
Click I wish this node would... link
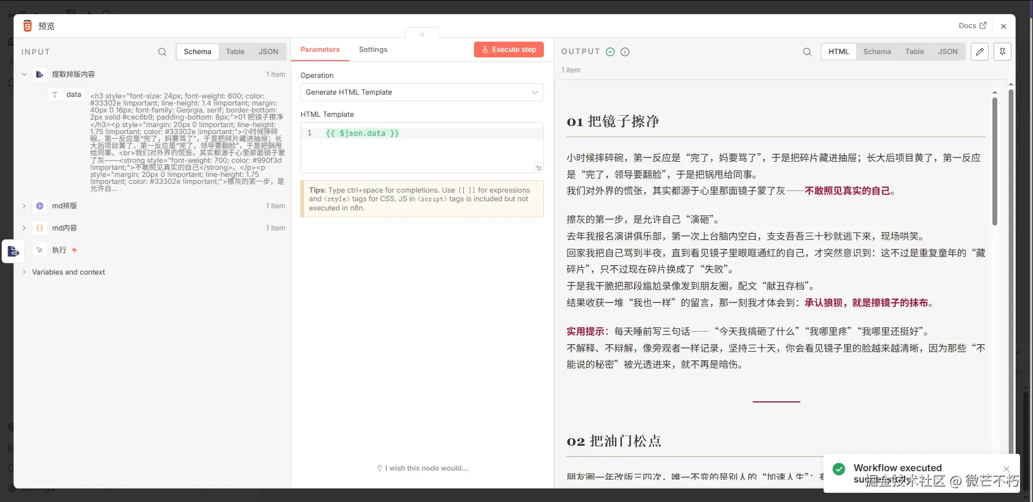pyautogui.click(x=423, y=468)
